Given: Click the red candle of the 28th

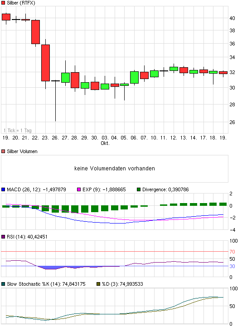Looking at the screenshot, I should coord(75,80).
